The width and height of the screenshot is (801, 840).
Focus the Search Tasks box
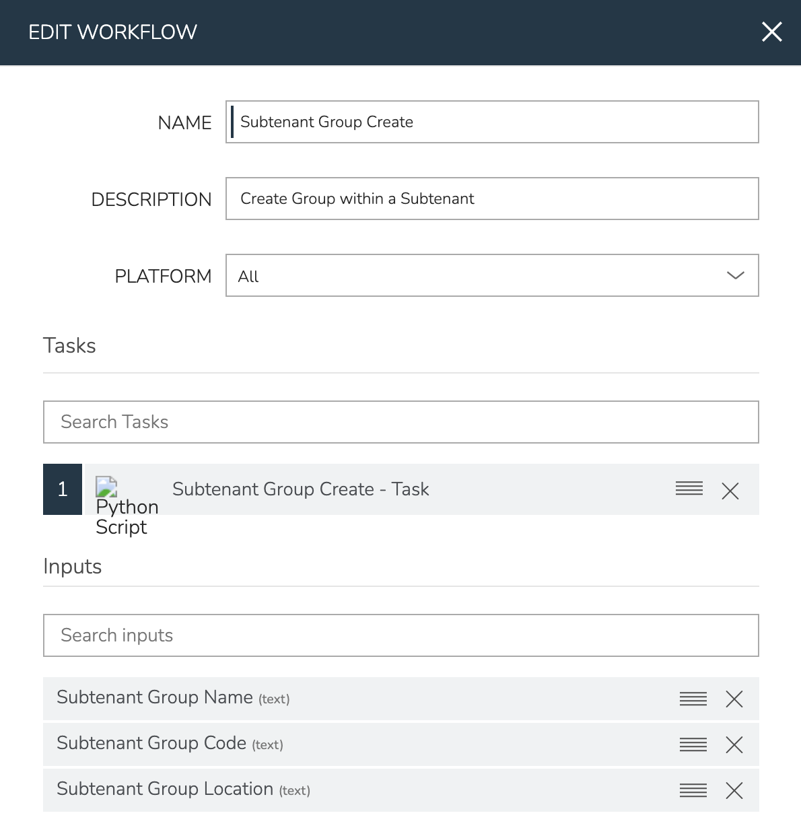pyautogui.click(x=401, y=422)
